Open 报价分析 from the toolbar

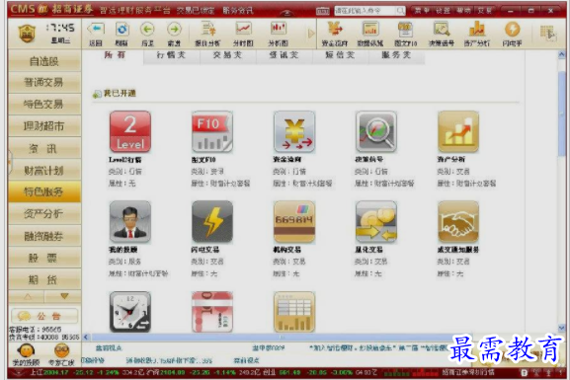207,34
